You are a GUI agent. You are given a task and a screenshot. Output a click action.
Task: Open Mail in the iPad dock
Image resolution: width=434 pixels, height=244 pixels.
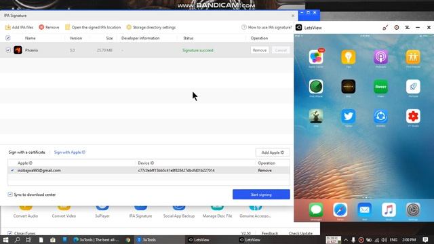365,209
